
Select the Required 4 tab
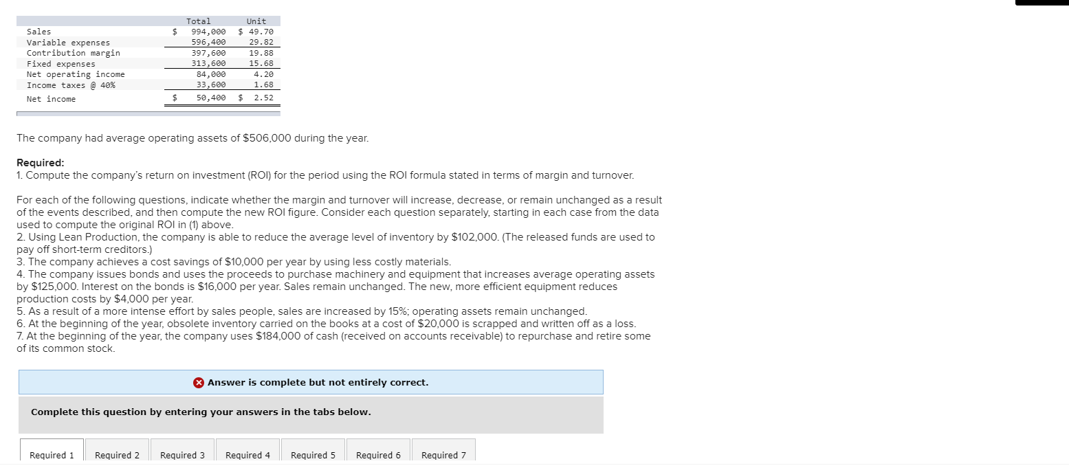click(247, 455)
